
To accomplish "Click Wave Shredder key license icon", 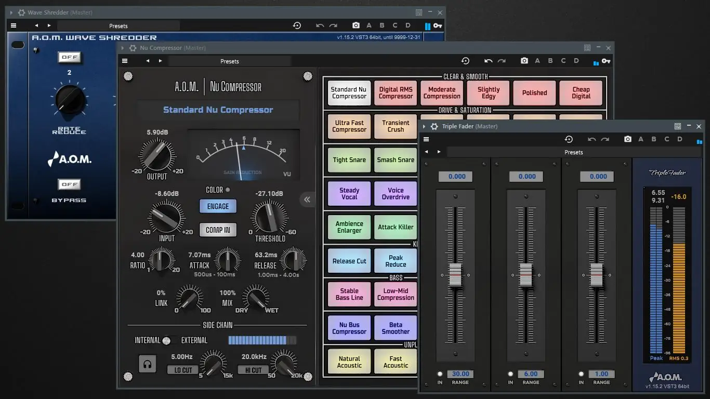I will (438, 26).
